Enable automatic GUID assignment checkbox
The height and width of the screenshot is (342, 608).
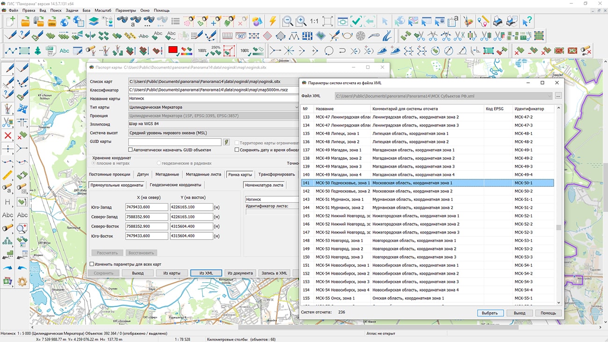(131, 150)
